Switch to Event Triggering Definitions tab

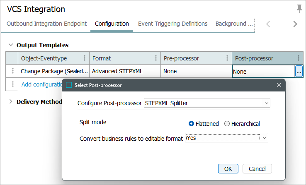coord(172,24)
